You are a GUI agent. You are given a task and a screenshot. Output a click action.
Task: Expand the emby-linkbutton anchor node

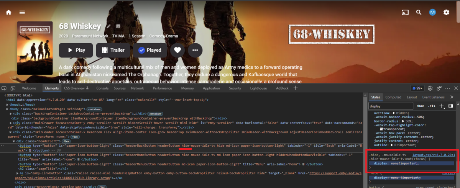17,173
